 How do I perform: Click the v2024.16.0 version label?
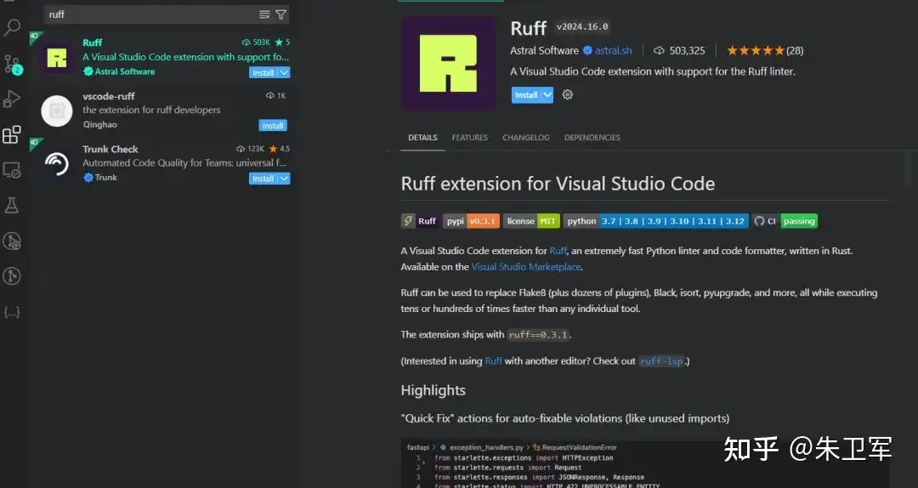pos(582,27)
